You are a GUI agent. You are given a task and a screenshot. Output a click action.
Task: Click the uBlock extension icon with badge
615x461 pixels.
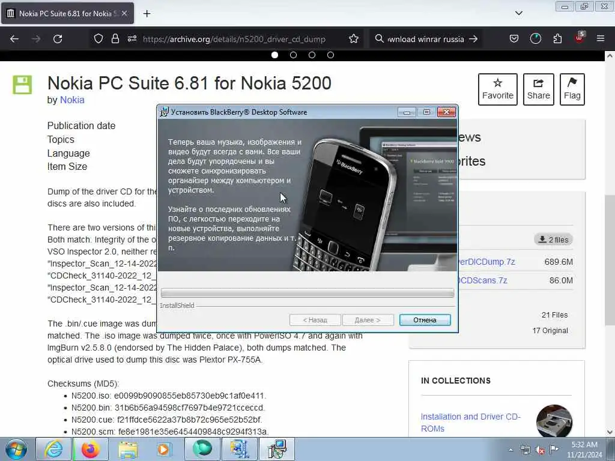tap(580, 38)
